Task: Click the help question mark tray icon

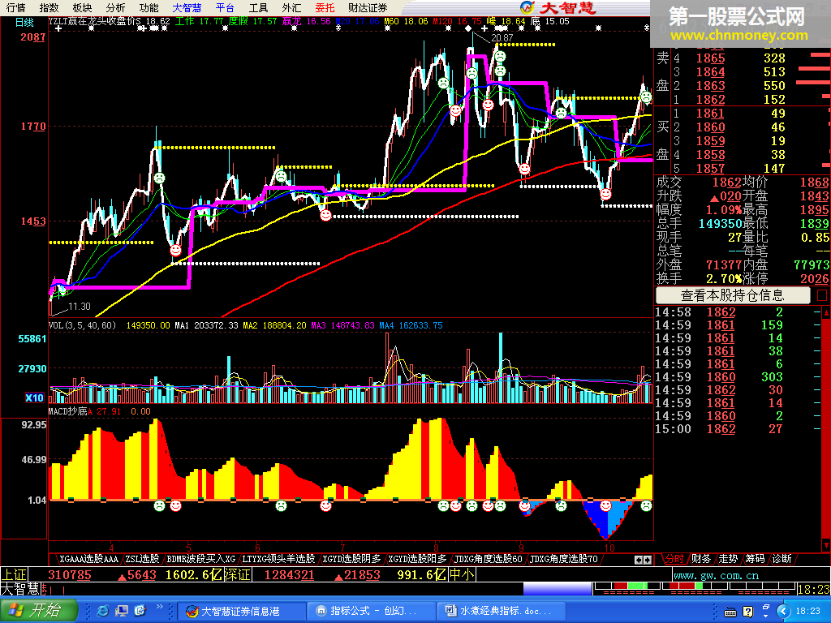Action: pyautogui.click(x=747, y=612)
